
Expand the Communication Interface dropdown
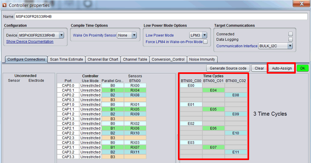[x=290, y=46]
